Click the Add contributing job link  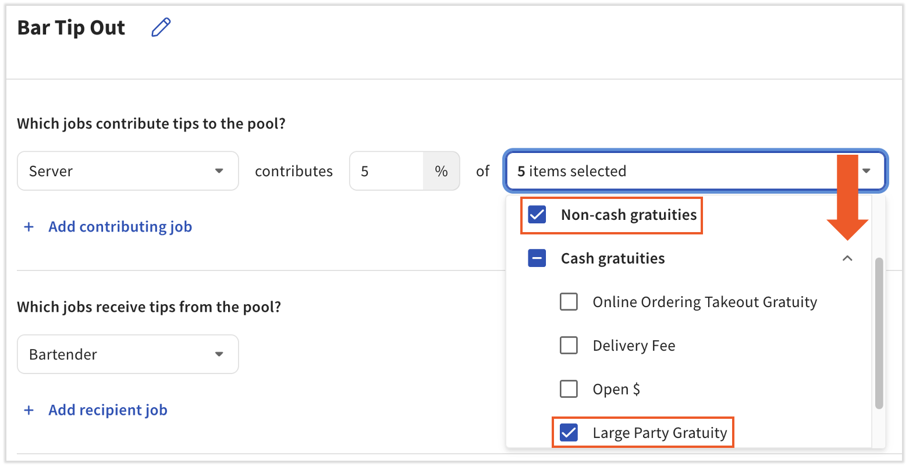(120, 226)
